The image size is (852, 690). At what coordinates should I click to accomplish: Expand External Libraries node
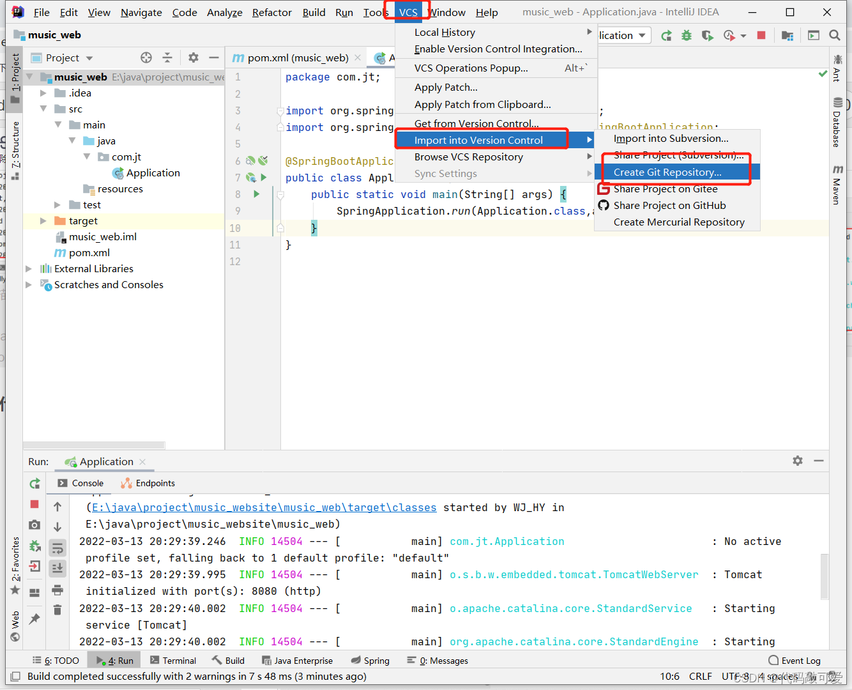pyautogui.click(x=29, y=269)
